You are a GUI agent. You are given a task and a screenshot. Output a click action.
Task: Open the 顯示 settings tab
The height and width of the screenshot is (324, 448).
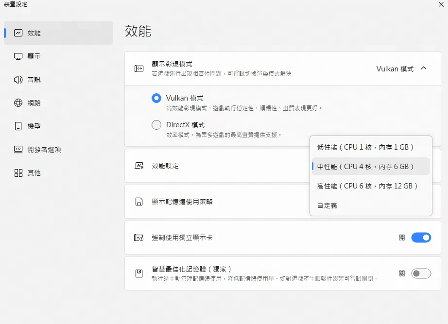pos(58,56)
